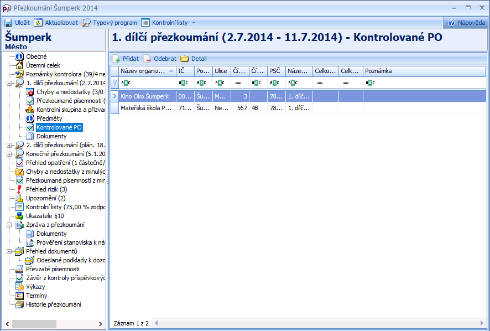Click the Předměty info icon
This screenshot has height=331, width=490.
pos(30,118)
